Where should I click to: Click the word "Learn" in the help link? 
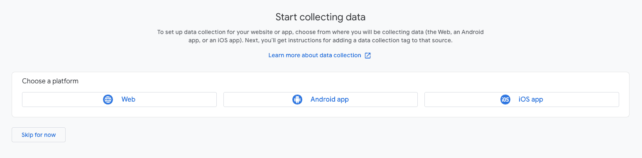(x=276, y=56)
